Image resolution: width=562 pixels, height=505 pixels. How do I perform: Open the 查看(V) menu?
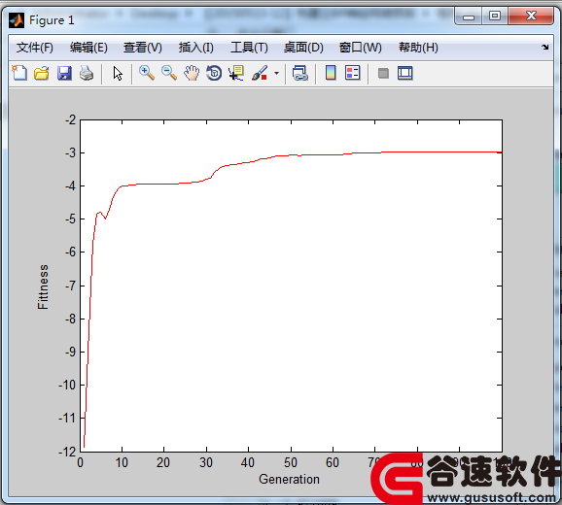point(143,48)
